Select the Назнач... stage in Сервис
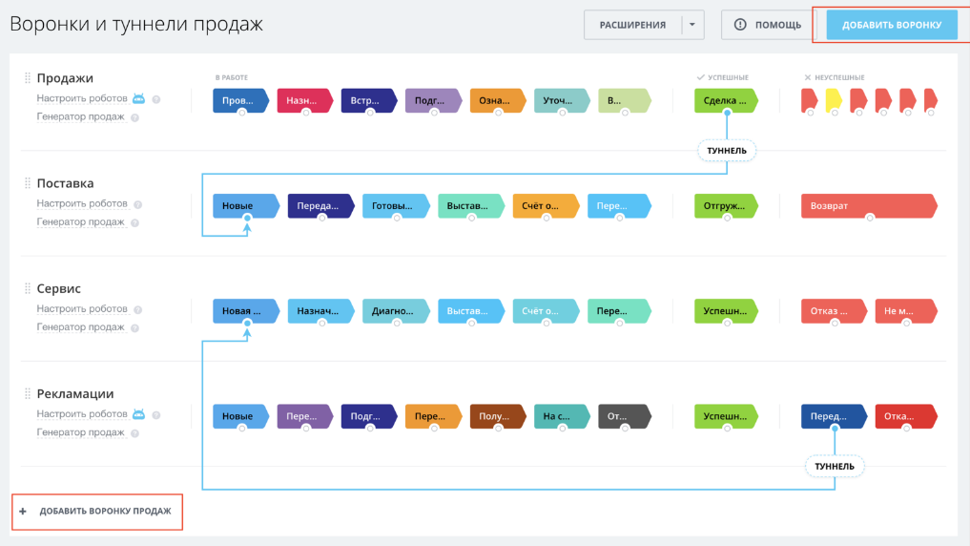Viewport: 970px width, 546px height. tap(321, 311)
